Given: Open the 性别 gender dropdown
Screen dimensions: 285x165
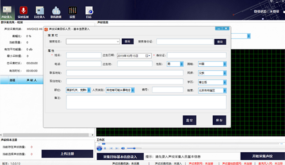Looking at the screenshot, I should [181, 64].
